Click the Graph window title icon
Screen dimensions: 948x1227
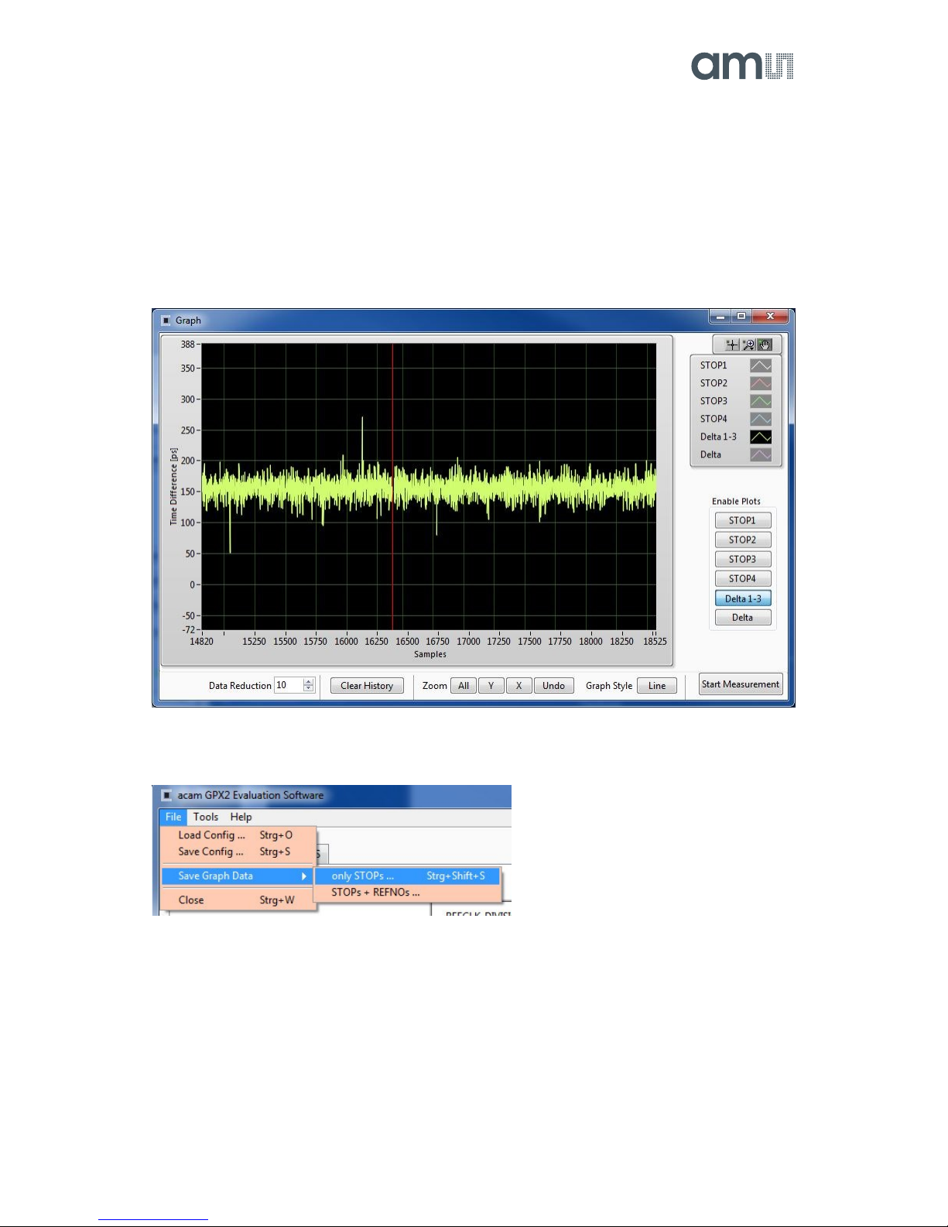(x=166, y=320)
